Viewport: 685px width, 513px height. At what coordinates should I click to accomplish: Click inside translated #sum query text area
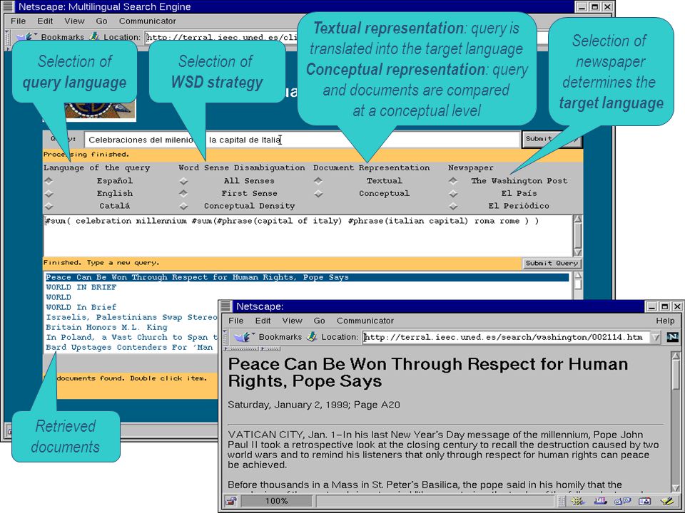point(308,236)
